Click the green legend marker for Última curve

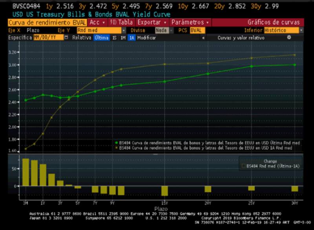click(117, 143)
